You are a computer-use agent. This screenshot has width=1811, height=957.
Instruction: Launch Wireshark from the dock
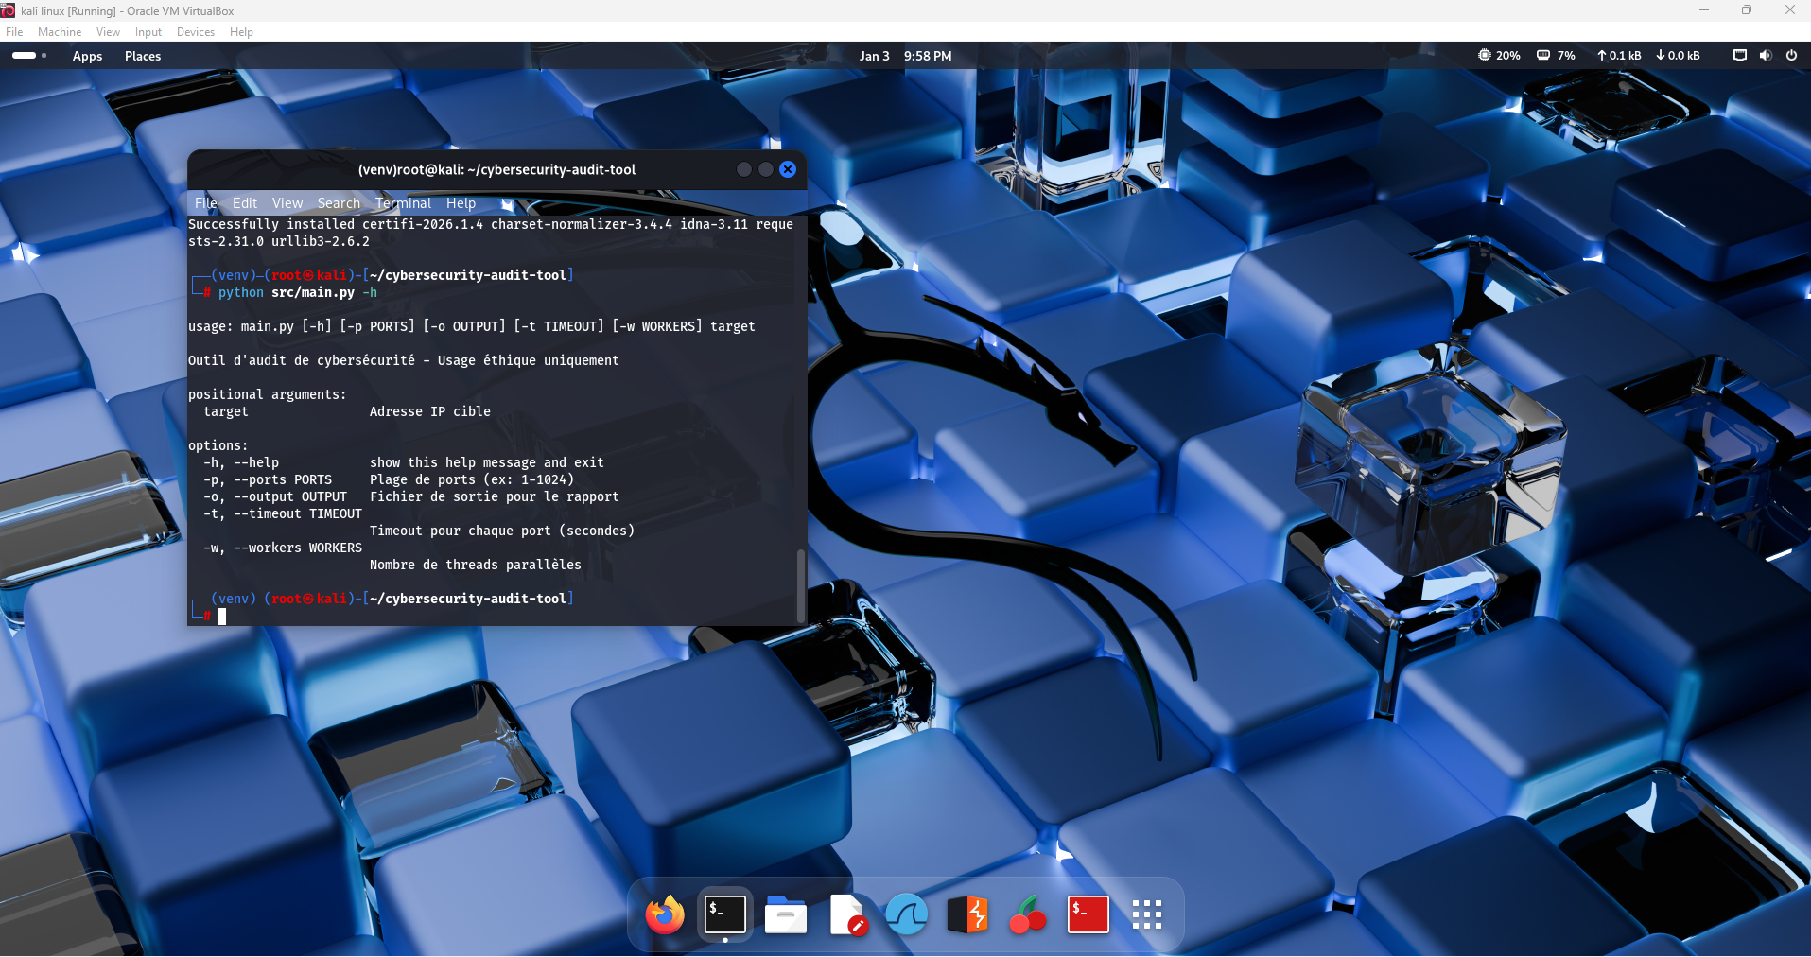coord(906,913)
